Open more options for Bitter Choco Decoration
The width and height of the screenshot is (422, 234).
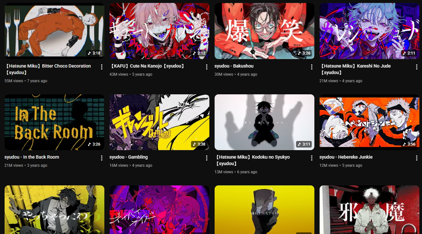point(102,67)
